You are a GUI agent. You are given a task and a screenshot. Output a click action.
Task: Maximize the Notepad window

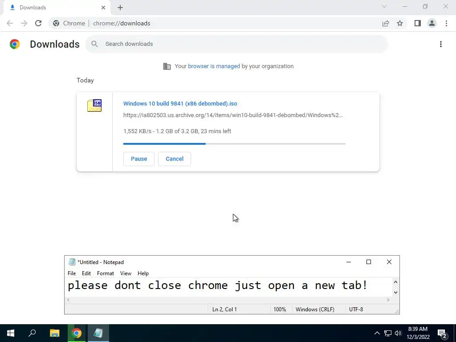(369, 262)
